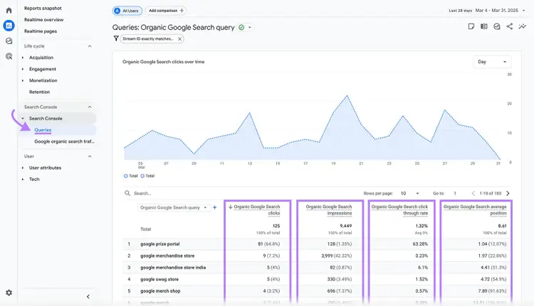Collapse the Life cycle section

click(90, 46)
